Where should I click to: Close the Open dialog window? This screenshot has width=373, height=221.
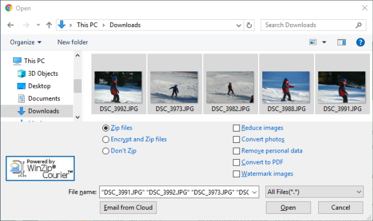click(x=365, y=8)
